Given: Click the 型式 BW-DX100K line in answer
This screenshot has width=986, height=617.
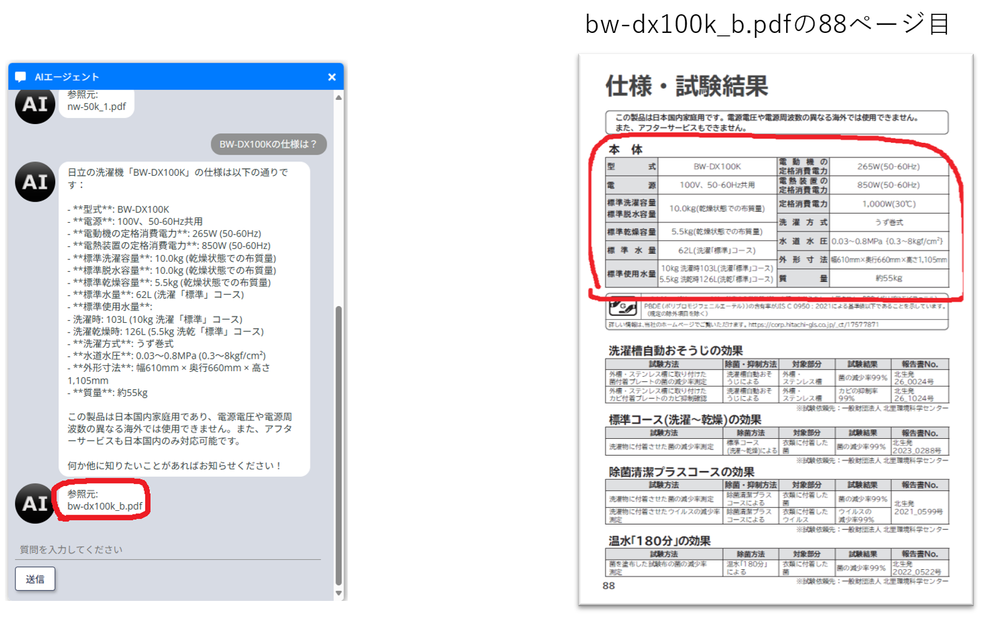Looking at the screenshot, I should [x=118, y=209].
